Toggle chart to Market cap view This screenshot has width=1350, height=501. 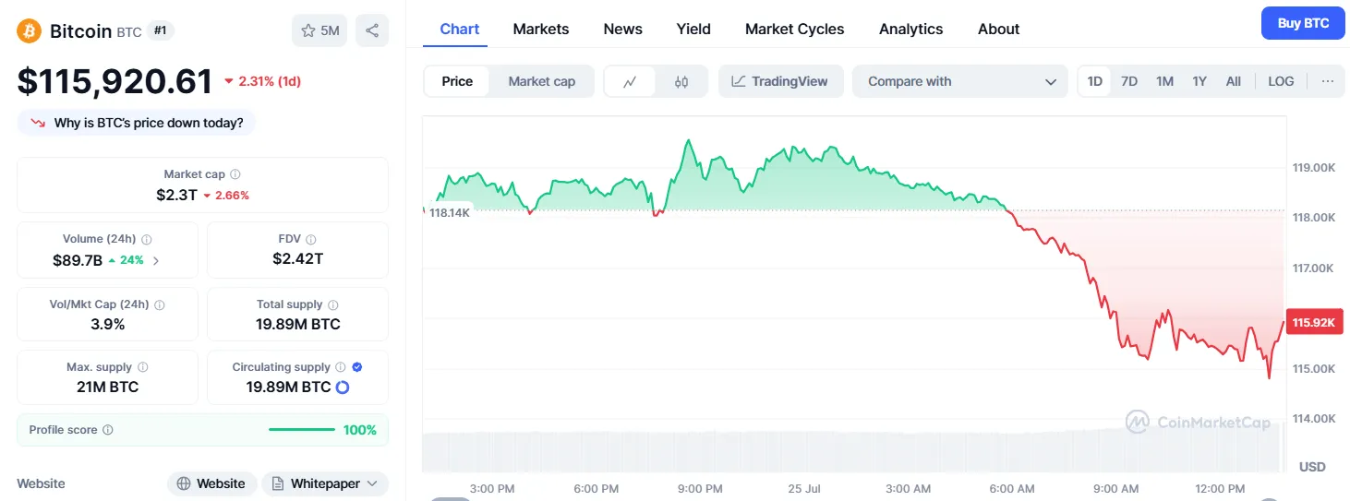(x=541, y=81)
